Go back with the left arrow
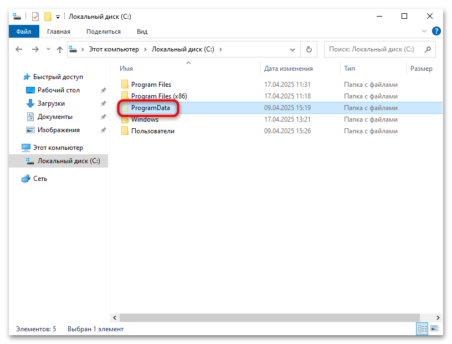The image size is (452, 344). tap(19, 50)
